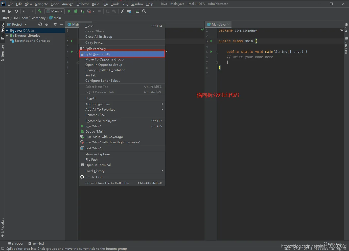Screen dimensions: 349x251
Task: Click the Debug bug icon in toolbar
Action: (76, 11)
